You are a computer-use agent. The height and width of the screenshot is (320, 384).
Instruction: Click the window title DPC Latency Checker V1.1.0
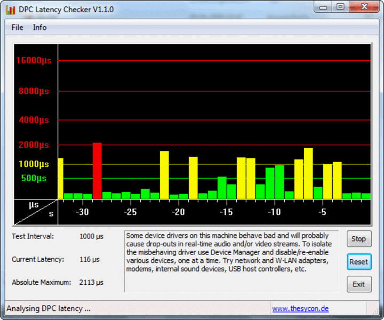tap(66, 10)
